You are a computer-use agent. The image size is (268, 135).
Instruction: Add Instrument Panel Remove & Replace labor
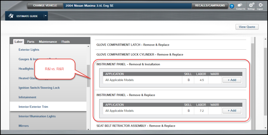click(x=232, y=111)
